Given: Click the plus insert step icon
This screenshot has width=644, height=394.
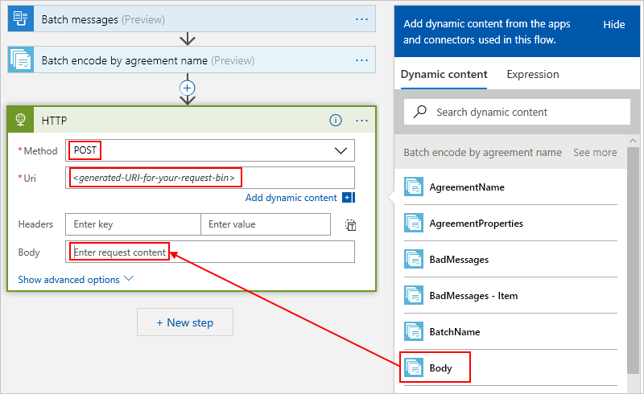Looking at the screenshot, I should [188, 87].
